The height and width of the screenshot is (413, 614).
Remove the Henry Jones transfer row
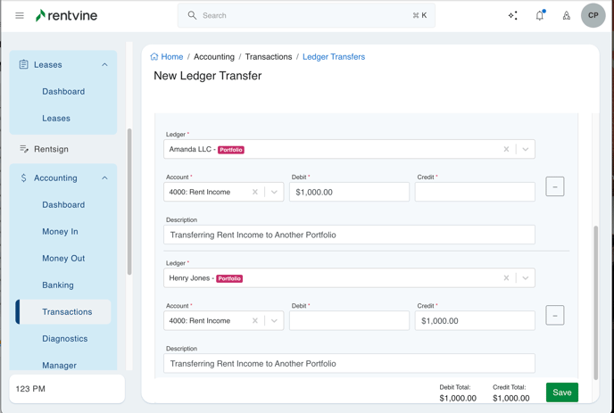click(555, 315)
